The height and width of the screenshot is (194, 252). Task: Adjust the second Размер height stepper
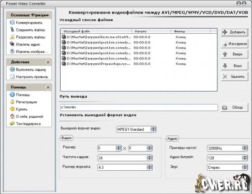point(149,148)
